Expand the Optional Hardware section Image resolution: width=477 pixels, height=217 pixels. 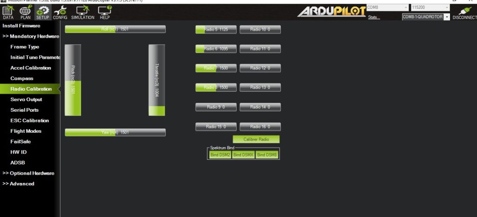coord(29,173)
